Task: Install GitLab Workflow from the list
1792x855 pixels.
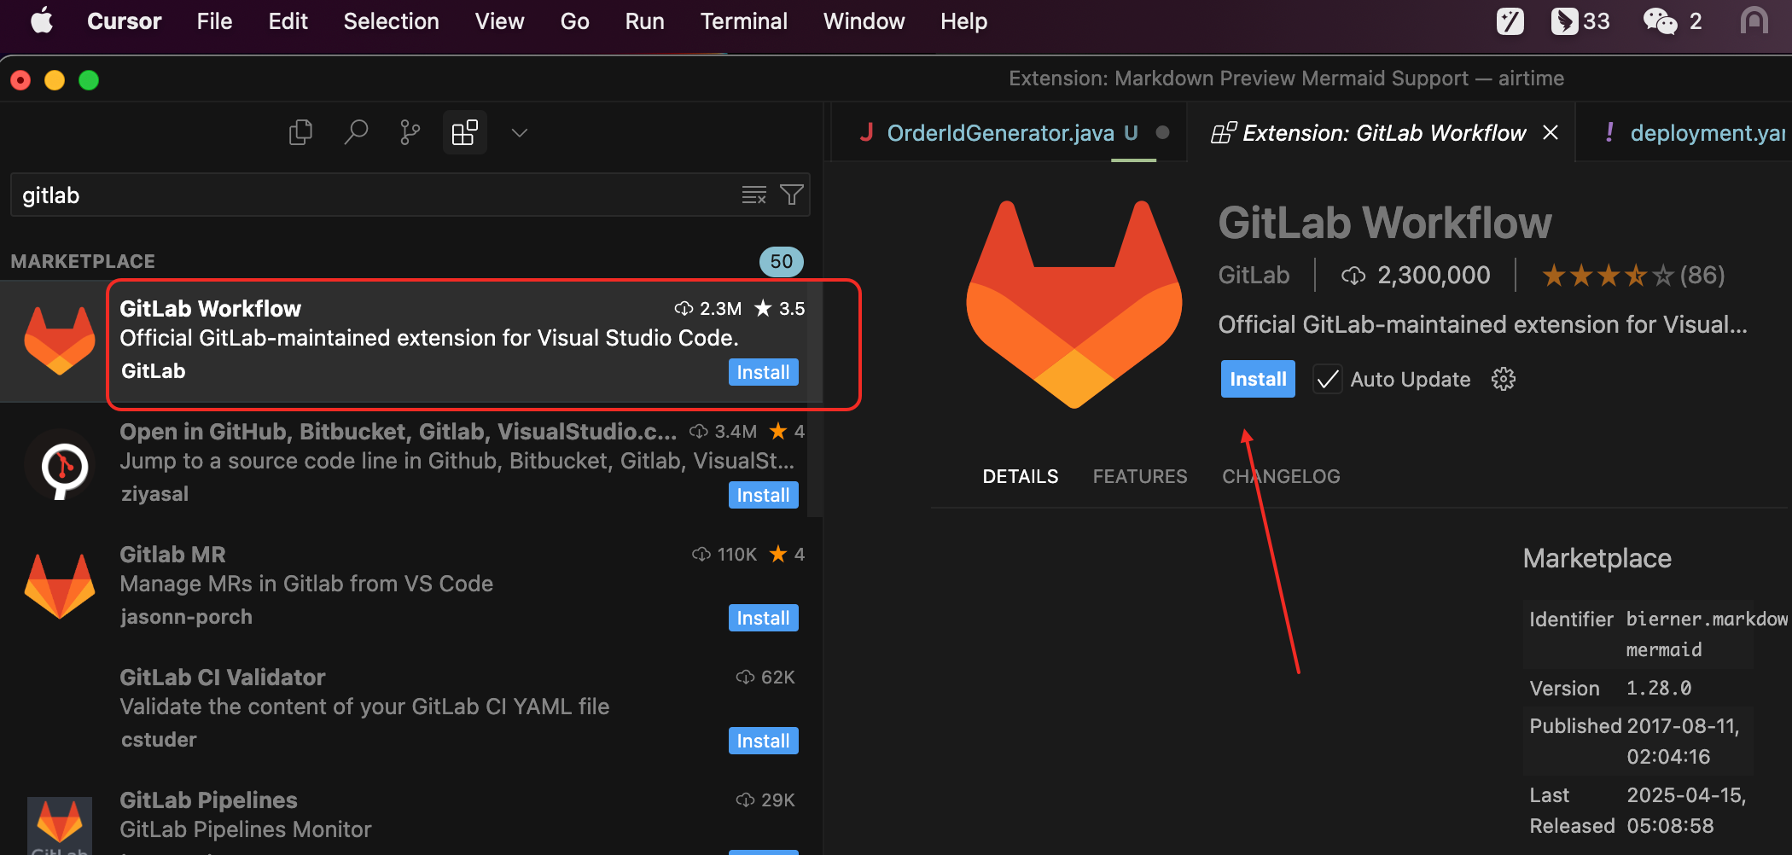Action: coord(763,372)
